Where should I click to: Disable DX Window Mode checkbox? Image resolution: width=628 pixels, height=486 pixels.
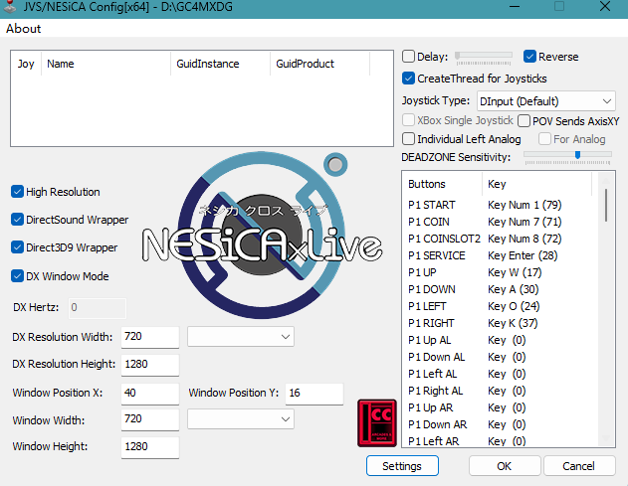click(17, 276)
